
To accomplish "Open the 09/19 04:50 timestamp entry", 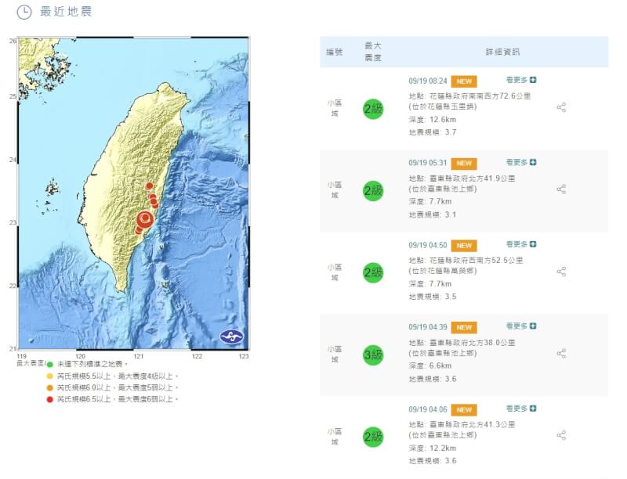I will coord(428,245).
